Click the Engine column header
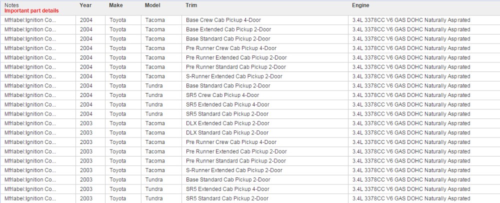Viewport: 500px width, 203px height. coord(360,5)
